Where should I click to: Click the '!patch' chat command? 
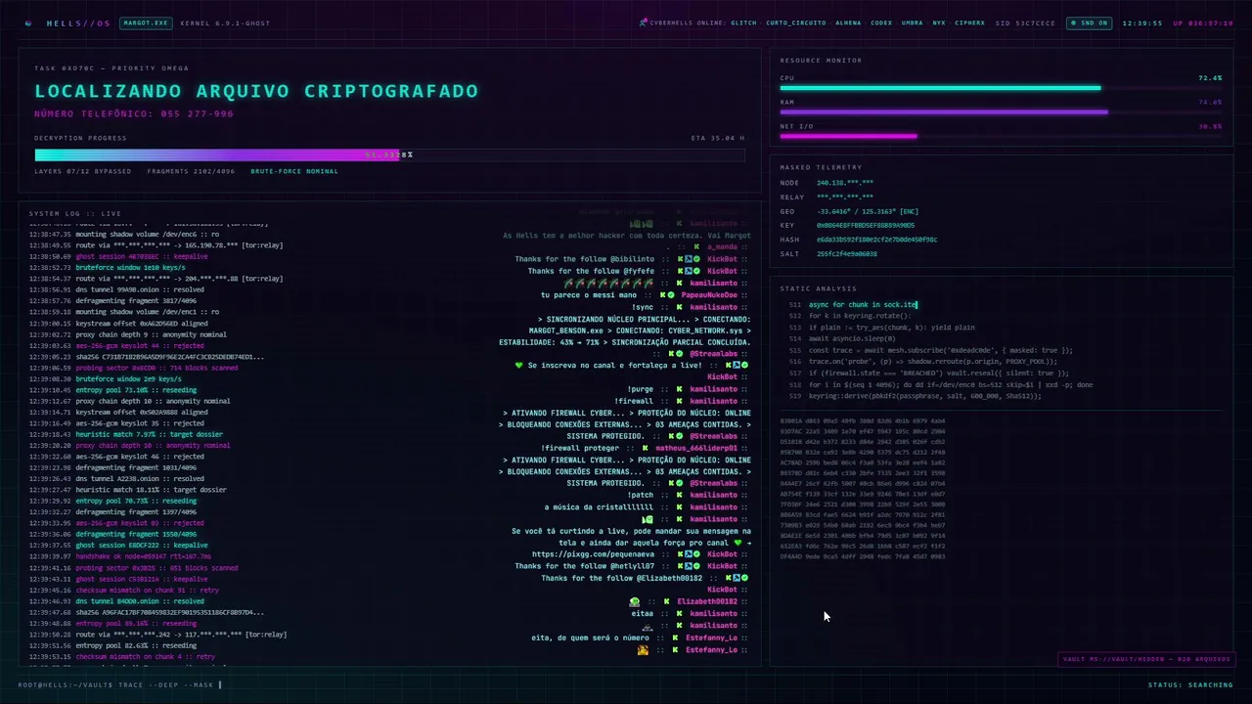click(x=641, y=495)
